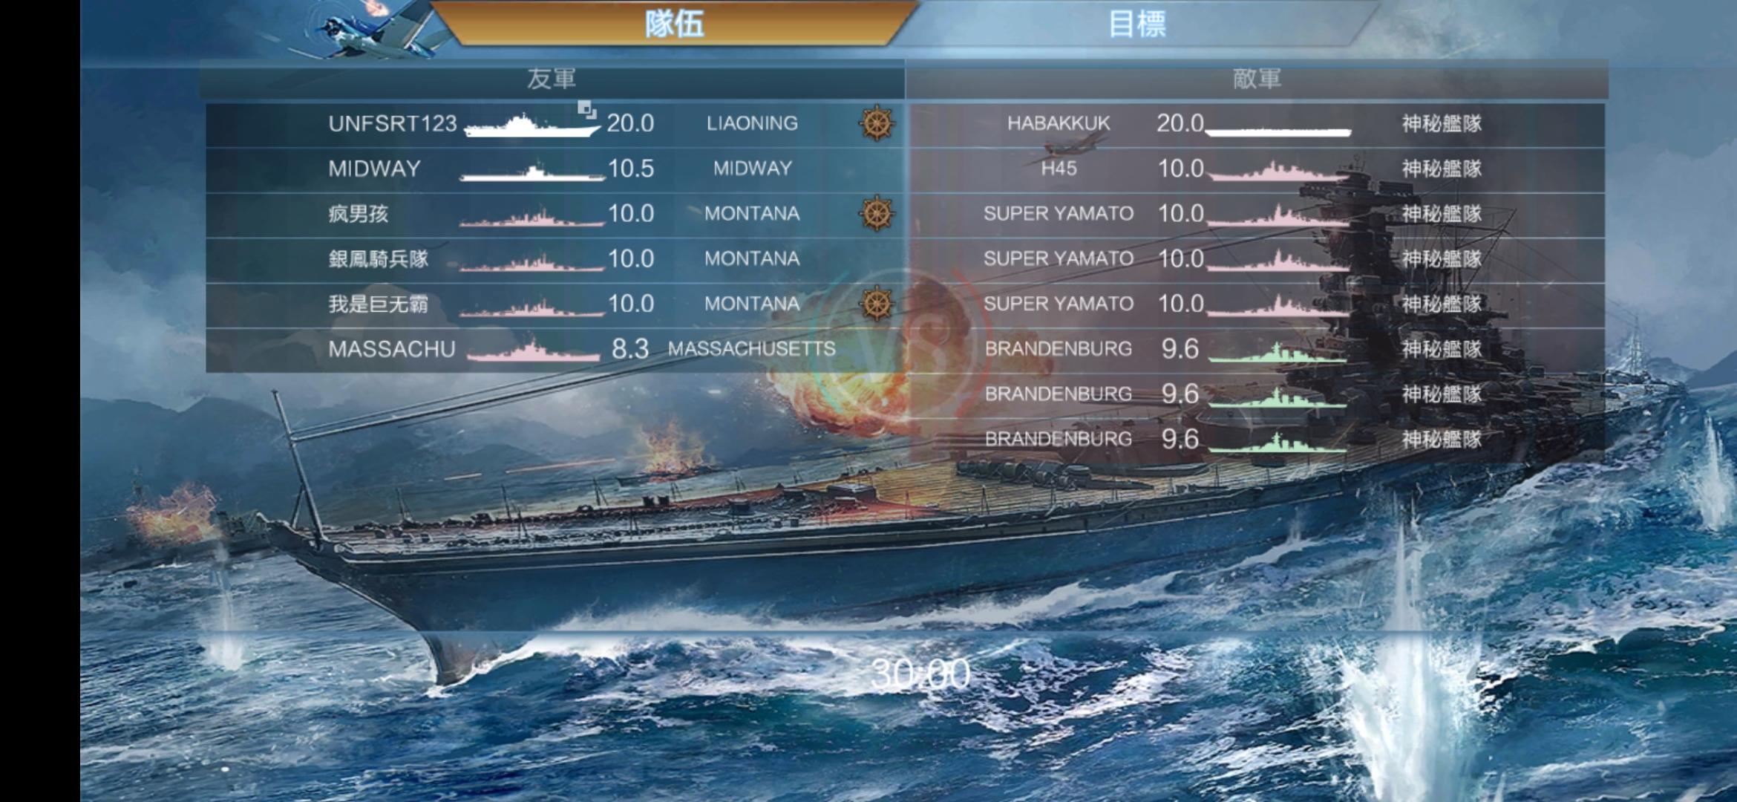
Task: Select the first SUPER YAMATO enemy entry
Action: (1256, 214)
